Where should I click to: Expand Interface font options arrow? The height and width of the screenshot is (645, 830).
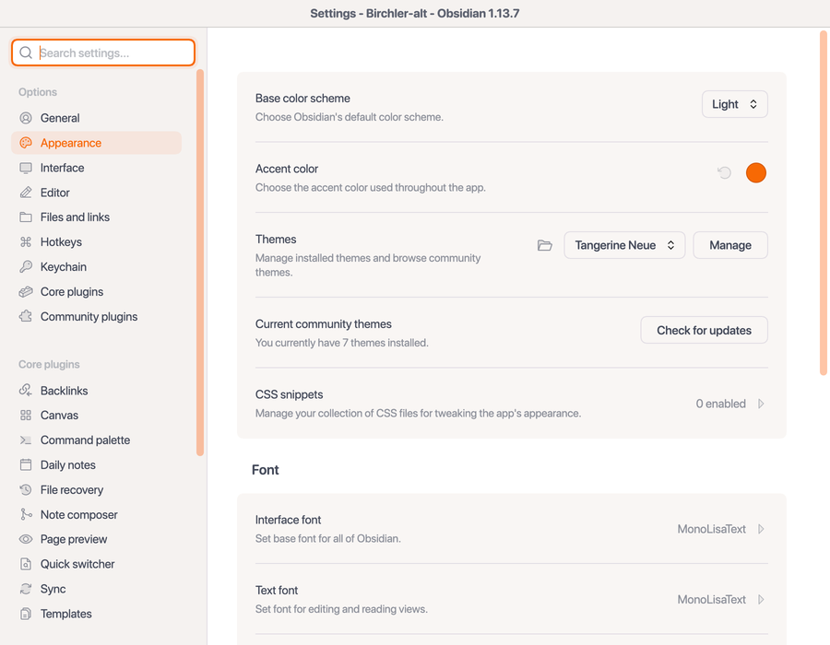pos(761,529)
